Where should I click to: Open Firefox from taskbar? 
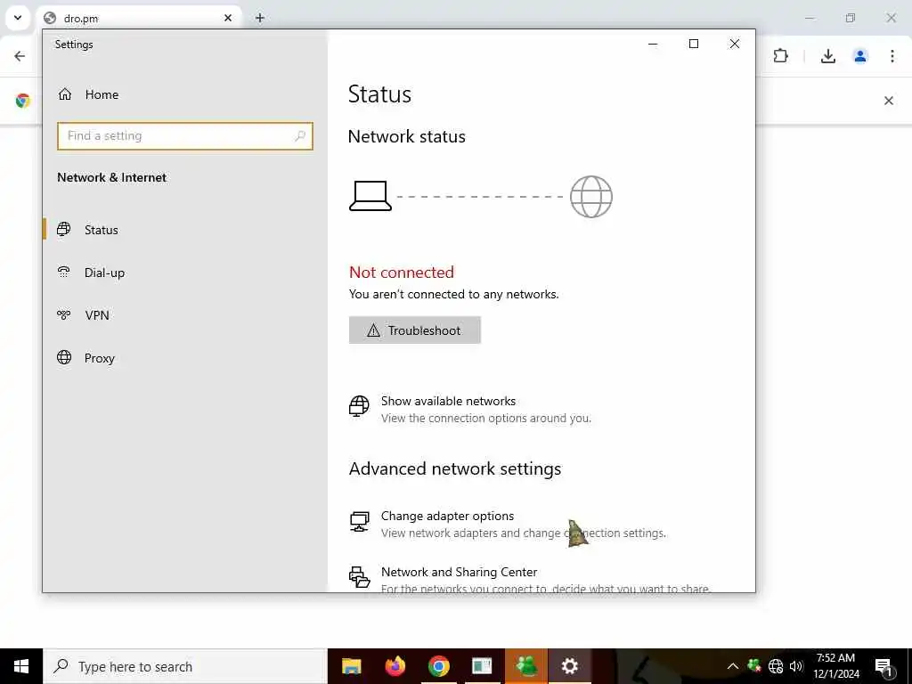coord(395,666)
